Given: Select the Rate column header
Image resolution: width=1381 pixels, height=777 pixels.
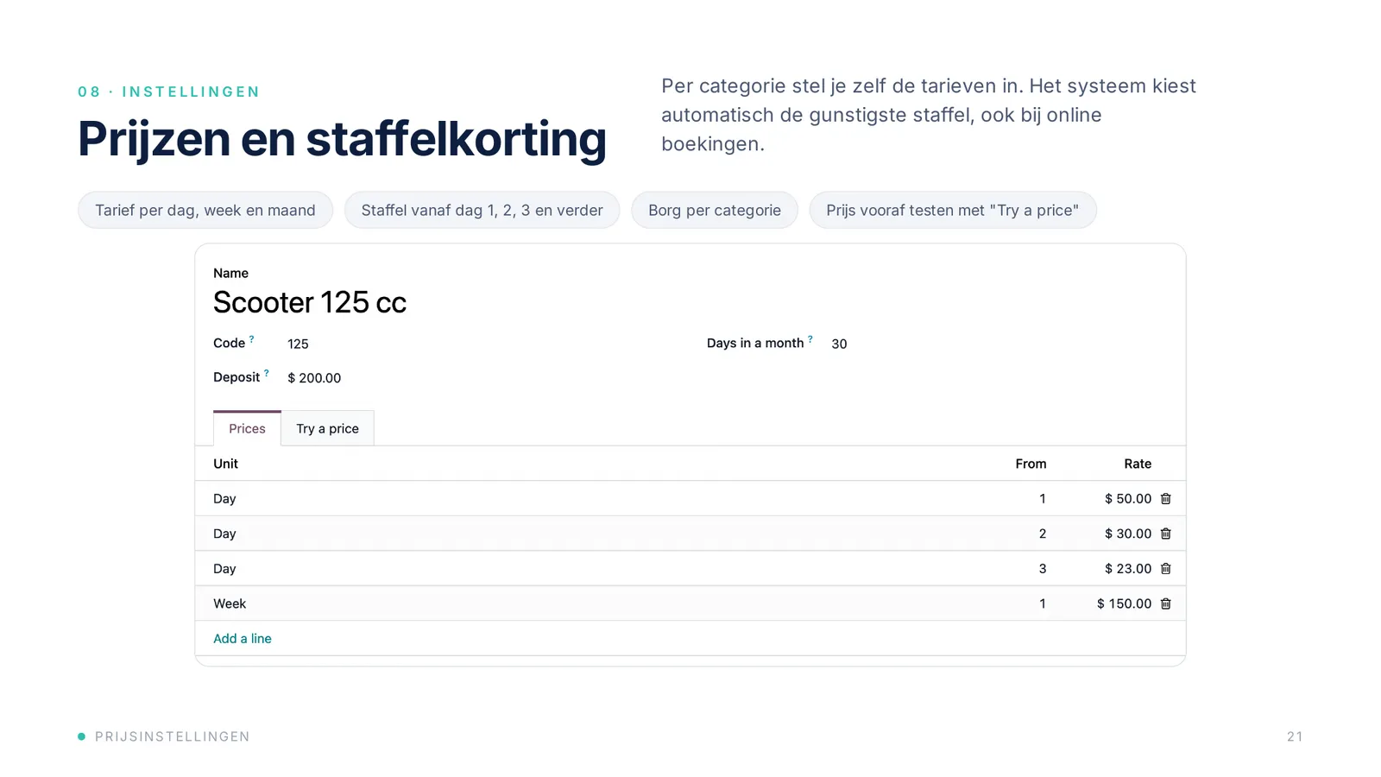Looking at the screenshot, I should [1138, 464].
